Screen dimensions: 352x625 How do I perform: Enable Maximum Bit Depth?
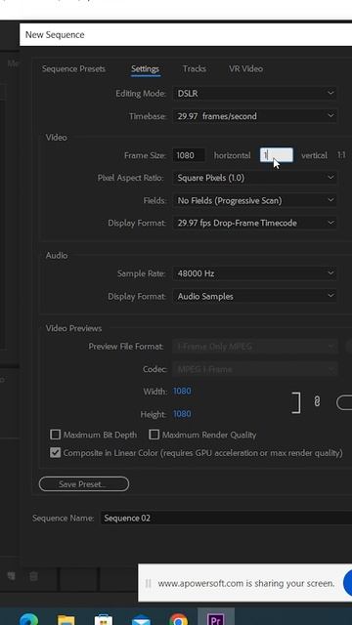(x=55, y=435)
